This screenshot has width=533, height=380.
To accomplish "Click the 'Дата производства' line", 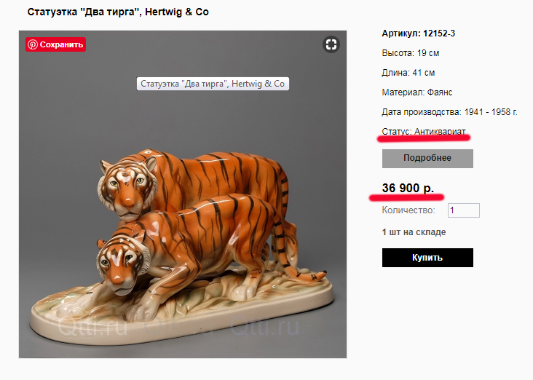I will [449, 112].
